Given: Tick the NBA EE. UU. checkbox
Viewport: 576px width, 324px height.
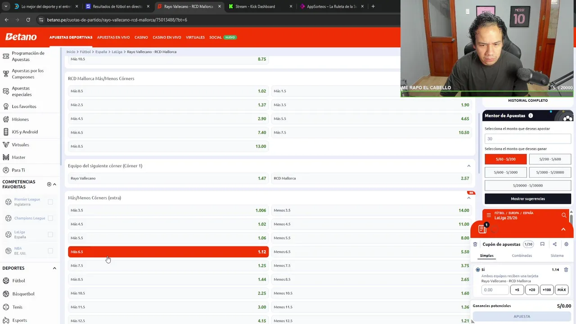Looking at the screenshot, I should [50, 251].
